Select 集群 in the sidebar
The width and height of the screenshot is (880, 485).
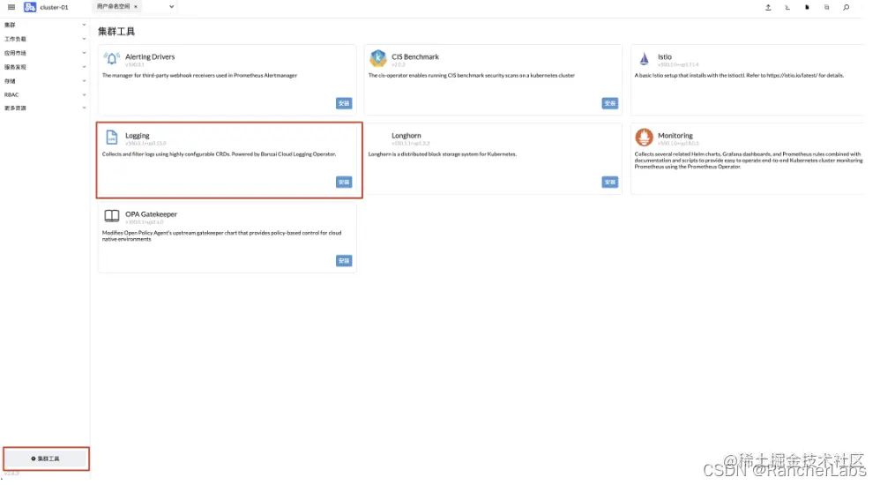10,26
